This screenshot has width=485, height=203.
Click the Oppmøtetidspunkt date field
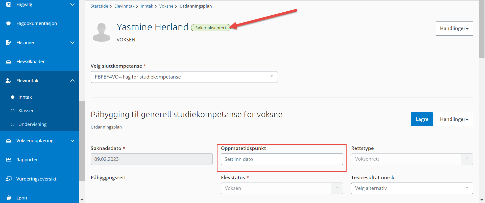pyautogui.click(x=282, y=159)
